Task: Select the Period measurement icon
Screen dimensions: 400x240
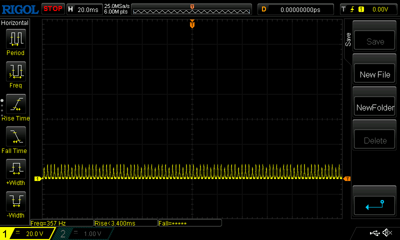Action: (x=15, y=39)
